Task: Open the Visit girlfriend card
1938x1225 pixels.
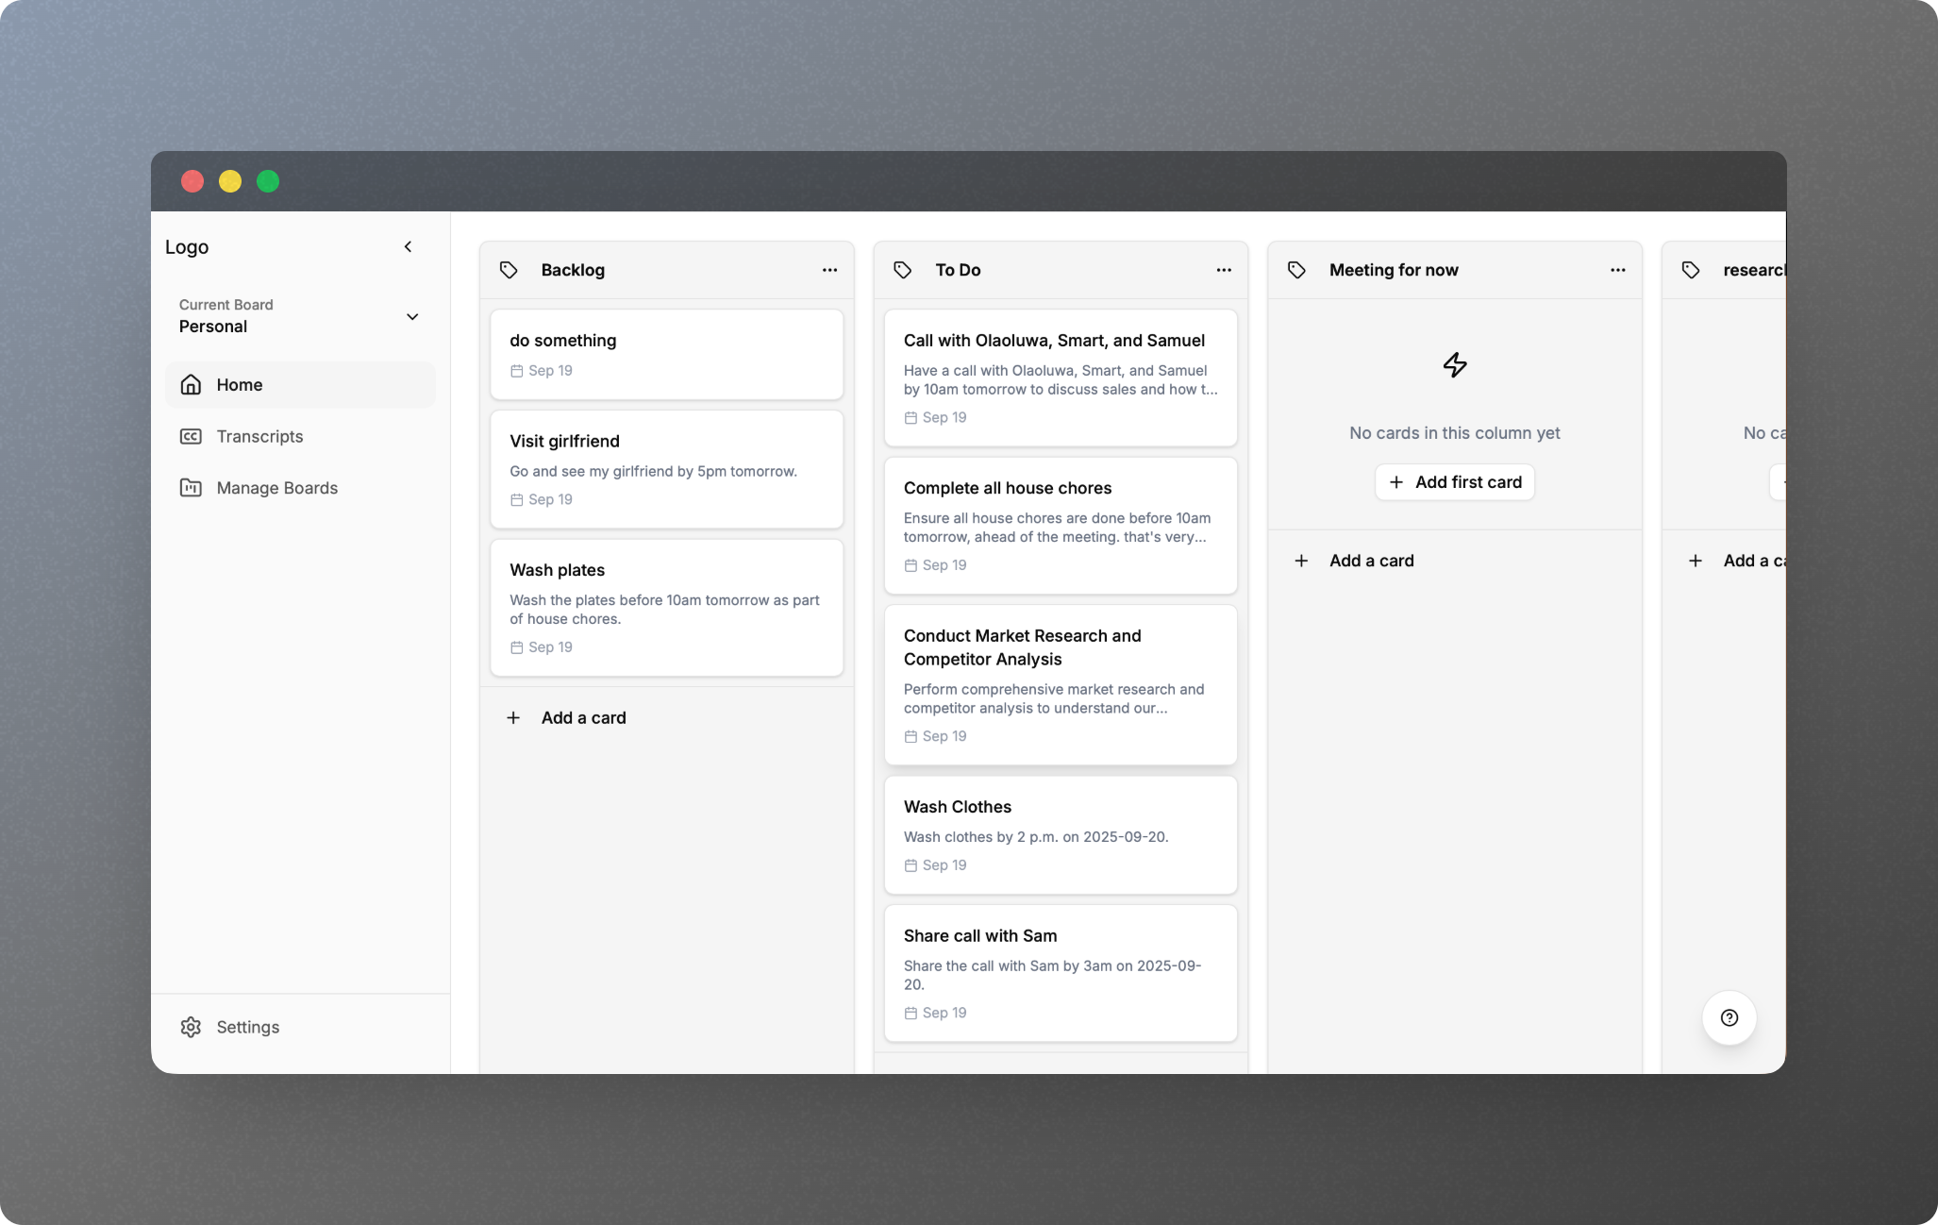Action: (666, 469)
